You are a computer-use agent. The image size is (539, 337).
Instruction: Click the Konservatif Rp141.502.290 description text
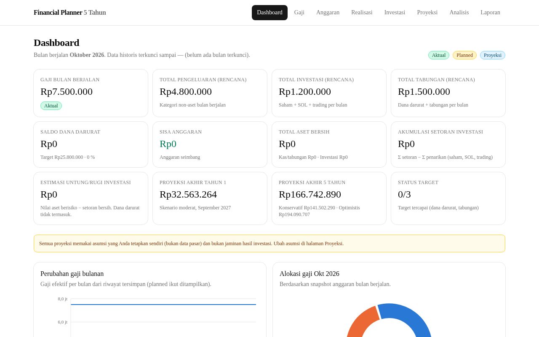coord(319,211)
